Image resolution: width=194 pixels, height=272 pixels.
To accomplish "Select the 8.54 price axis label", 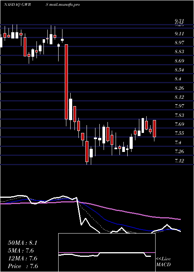I will click(x=179, y=70).
